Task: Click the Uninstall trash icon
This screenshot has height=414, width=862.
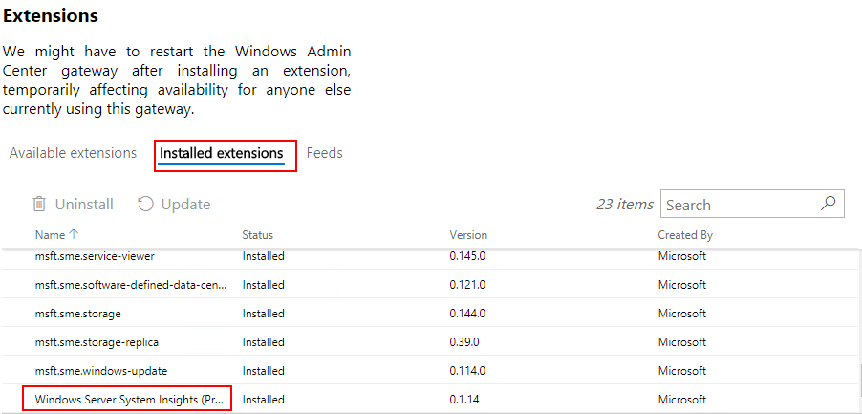Action: 39,204
